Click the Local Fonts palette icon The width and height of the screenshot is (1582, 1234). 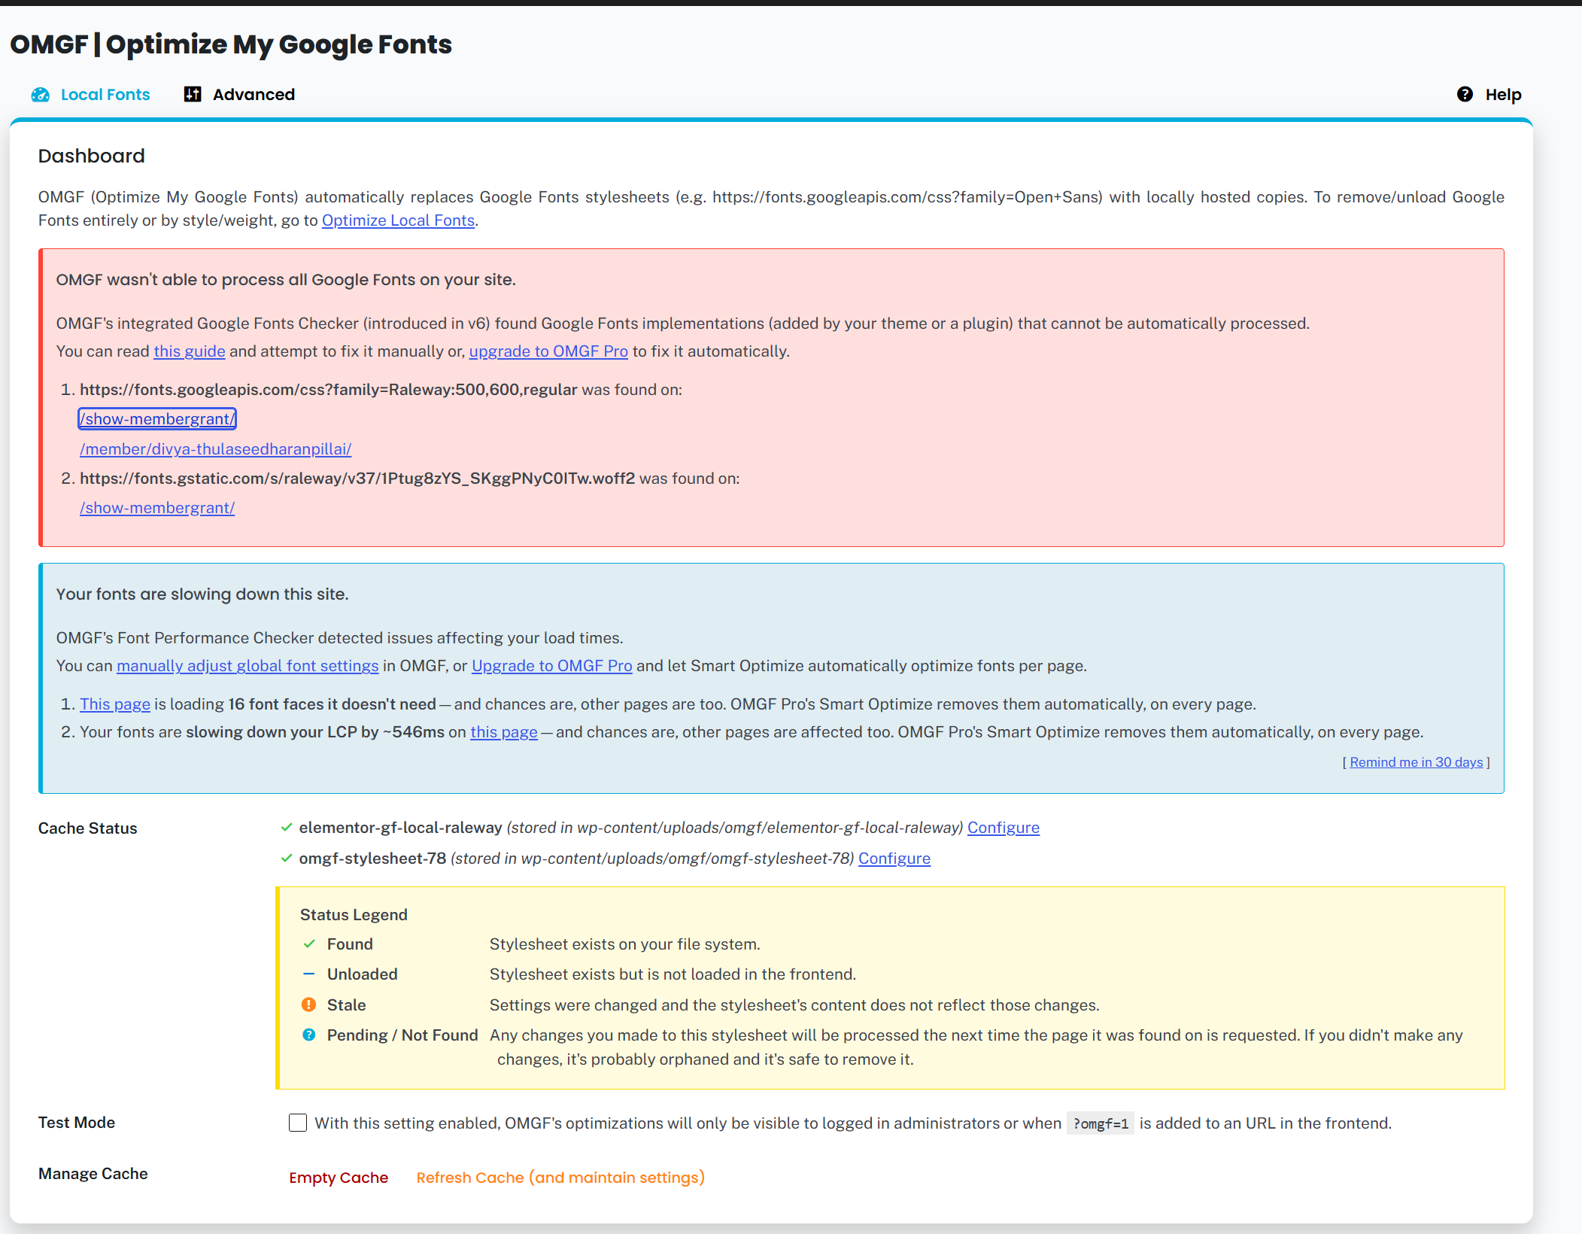pos(41,95)
